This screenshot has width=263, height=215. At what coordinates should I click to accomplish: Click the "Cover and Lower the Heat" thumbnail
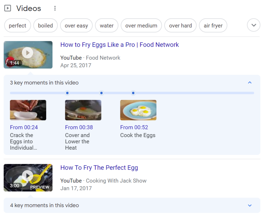point(83,110)
